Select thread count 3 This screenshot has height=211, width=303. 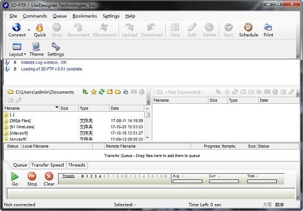pos(96,176)
